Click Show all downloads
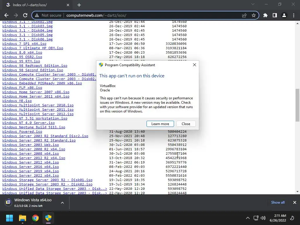Image resolution: width=300 pixels, height=225 pixels. pyautogui.click(x=278, y=202)
